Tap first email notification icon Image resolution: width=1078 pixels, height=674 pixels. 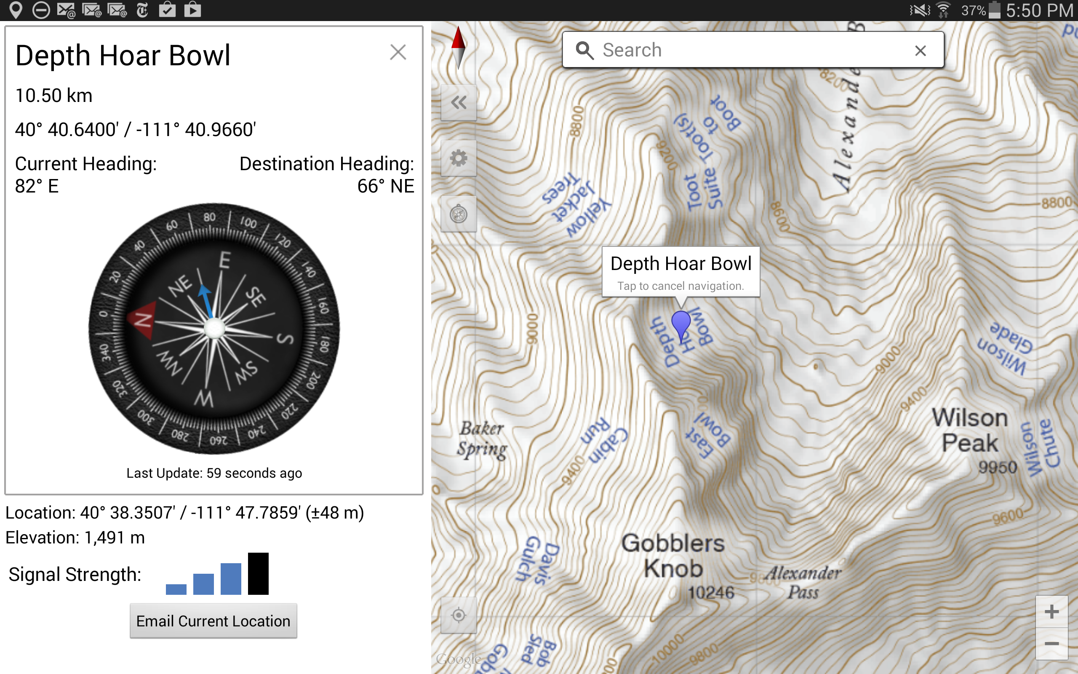tap(67, 10)
